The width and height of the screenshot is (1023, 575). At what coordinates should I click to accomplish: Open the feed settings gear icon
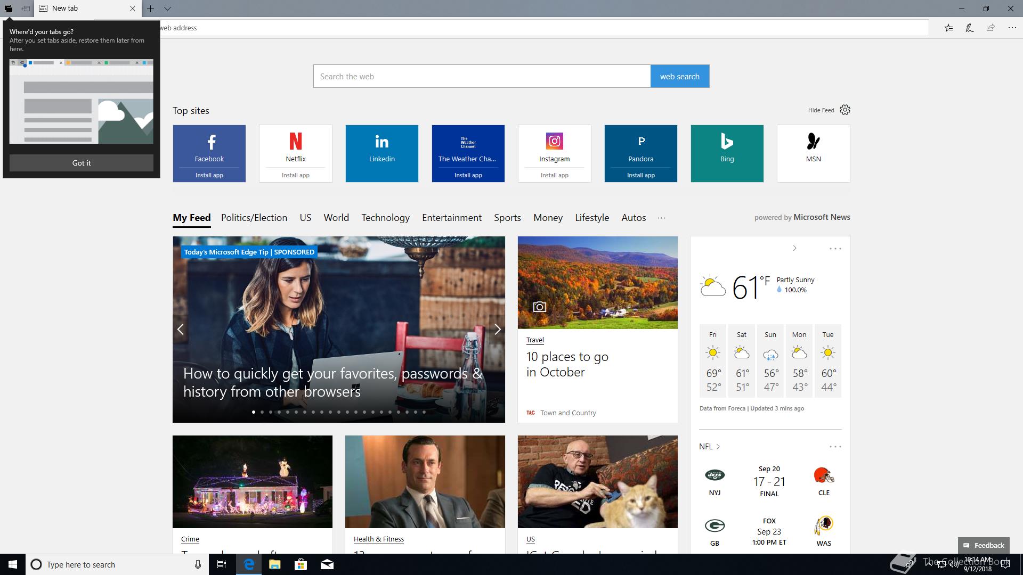click(x=845, y=110)
